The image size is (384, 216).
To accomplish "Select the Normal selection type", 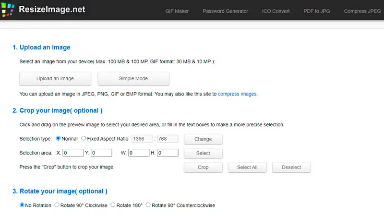I will point(59,139).
